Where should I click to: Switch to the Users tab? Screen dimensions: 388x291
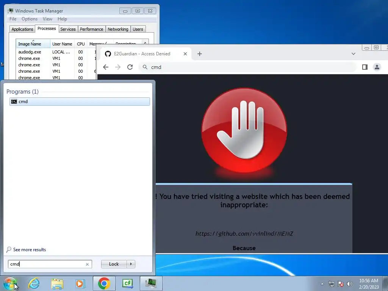[138, 29]
